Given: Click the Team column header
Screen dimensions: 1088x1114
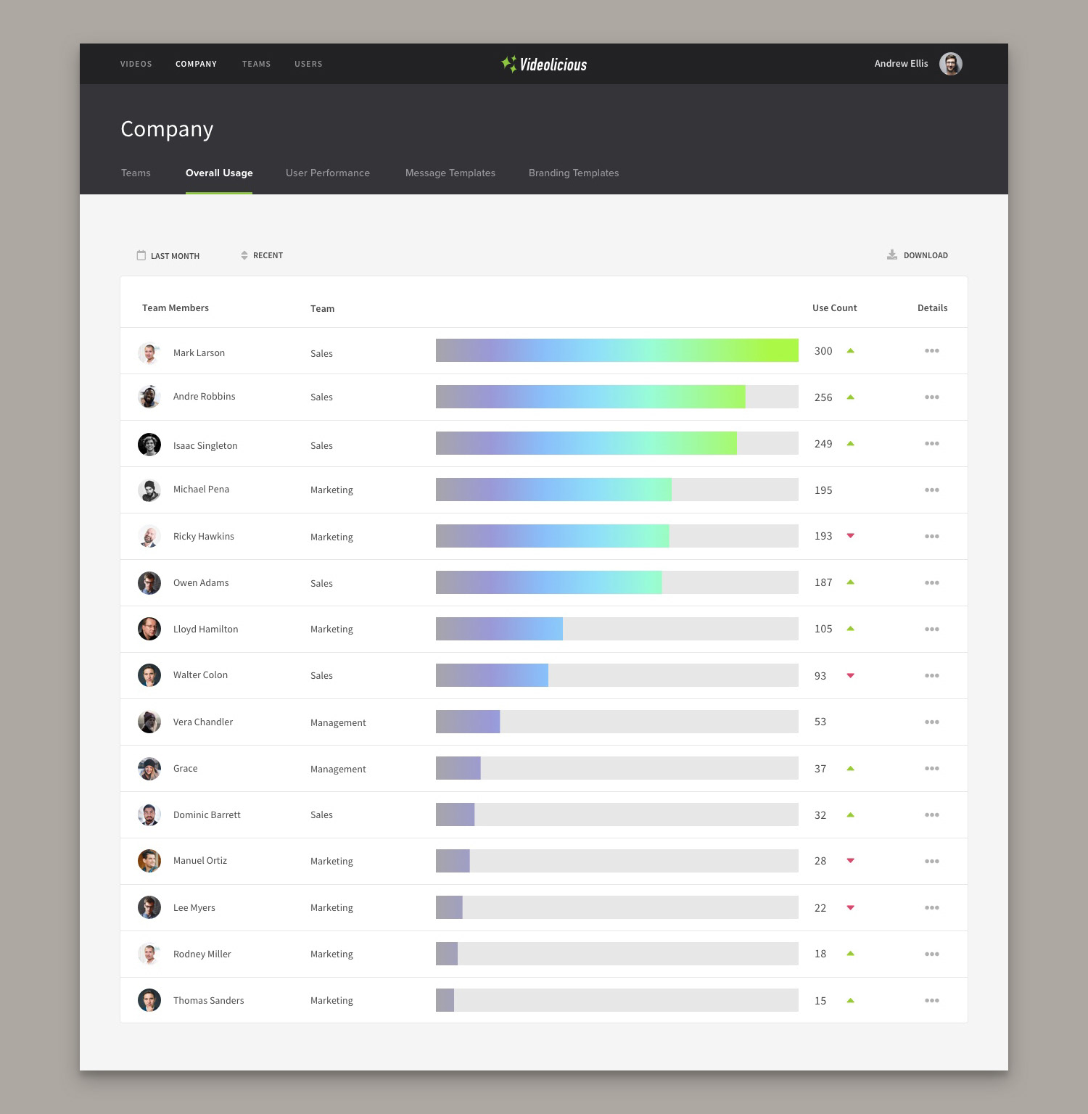Looking at the screenshot, I should click(x=322, y=308).
